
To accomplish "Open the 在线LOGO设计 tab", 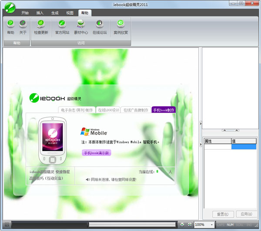I will pyautogui.click(x=108, y=110).
